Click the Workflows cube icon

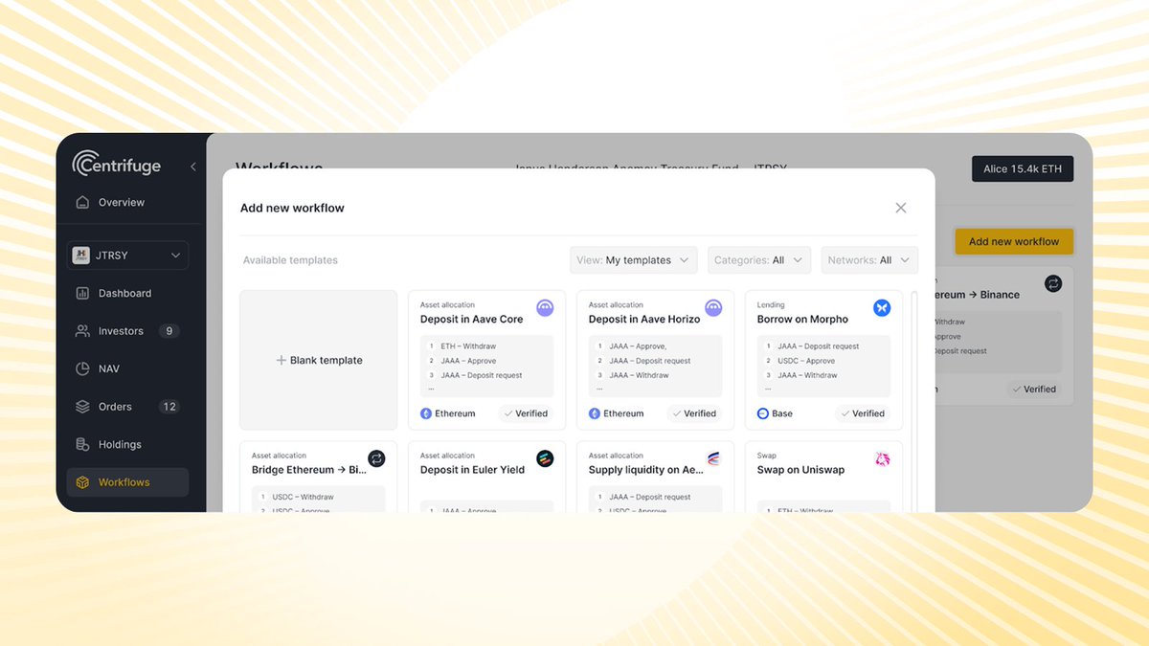pyautogui.click(x=82, y=482)
